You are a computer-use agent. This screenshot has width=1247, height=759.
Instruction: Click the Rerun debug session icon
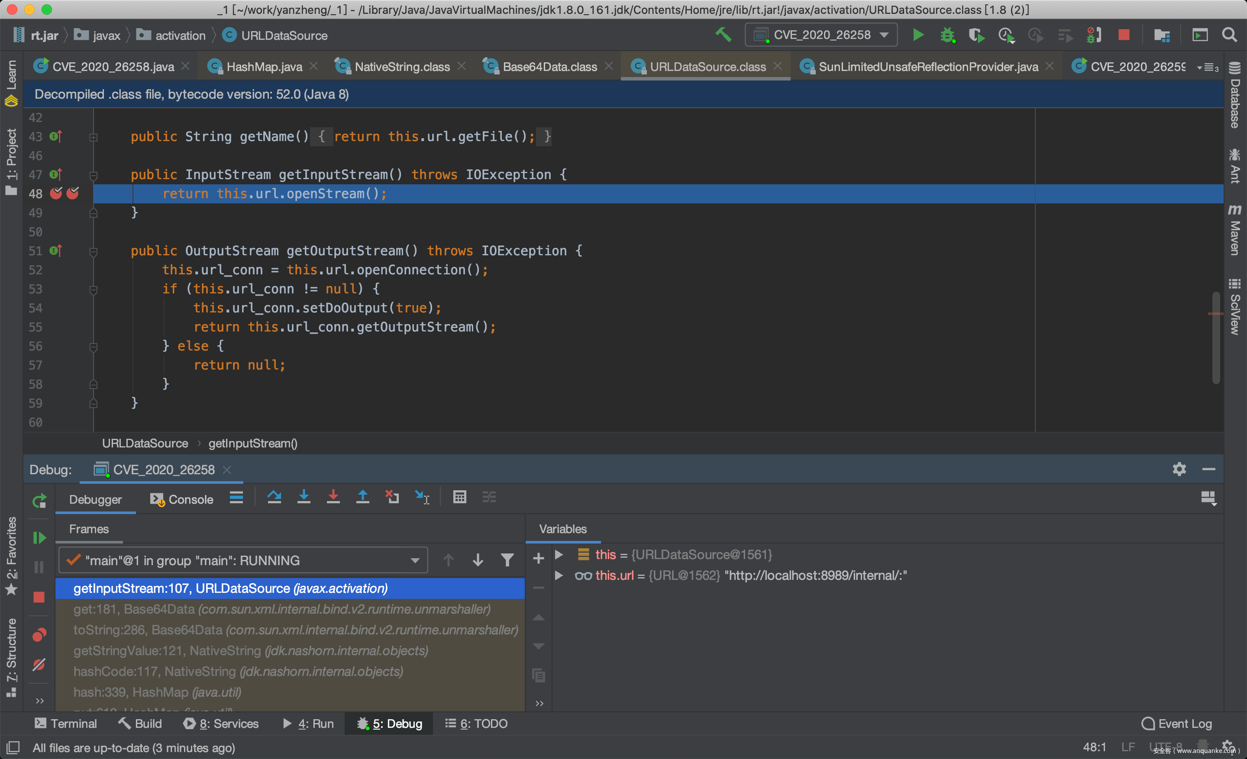click(x=39, y=501)
